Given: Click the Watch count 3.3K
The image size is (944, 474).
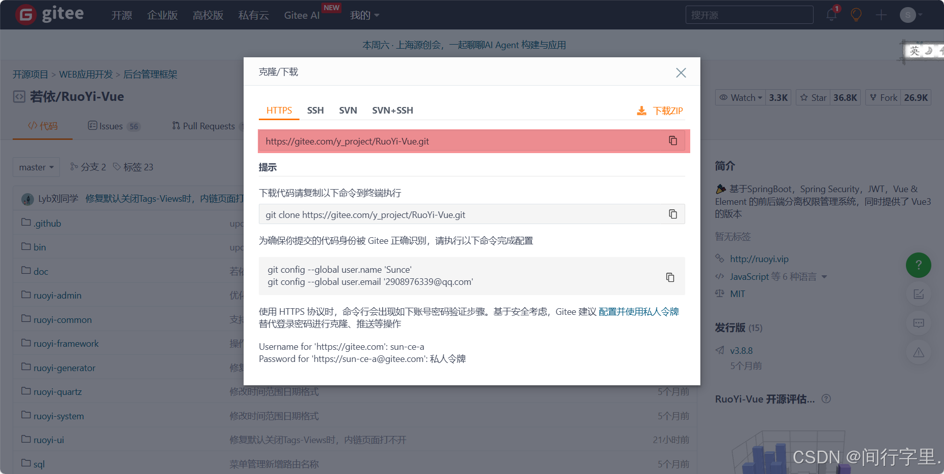Looking at the screenshot, I should (x=778, y=97).
